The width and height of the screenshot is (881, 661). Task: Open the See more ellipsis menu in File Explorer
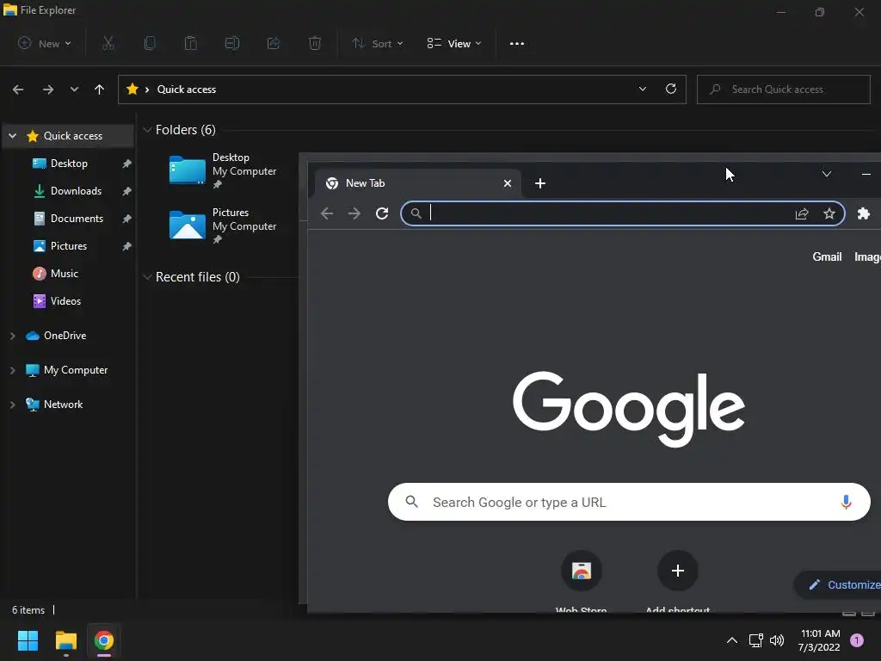click(x=517, y=43)
